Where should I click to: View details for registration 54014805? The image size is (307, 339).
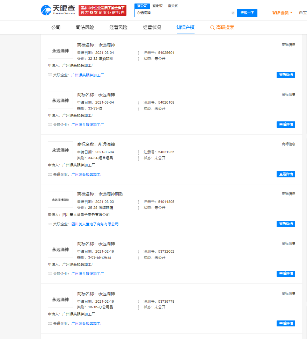click(x=286, y=224)
